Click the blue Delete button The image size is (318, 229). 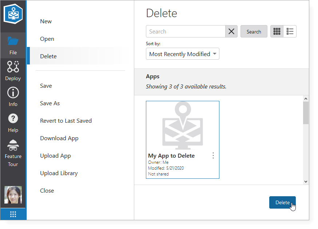coord(283,202)
